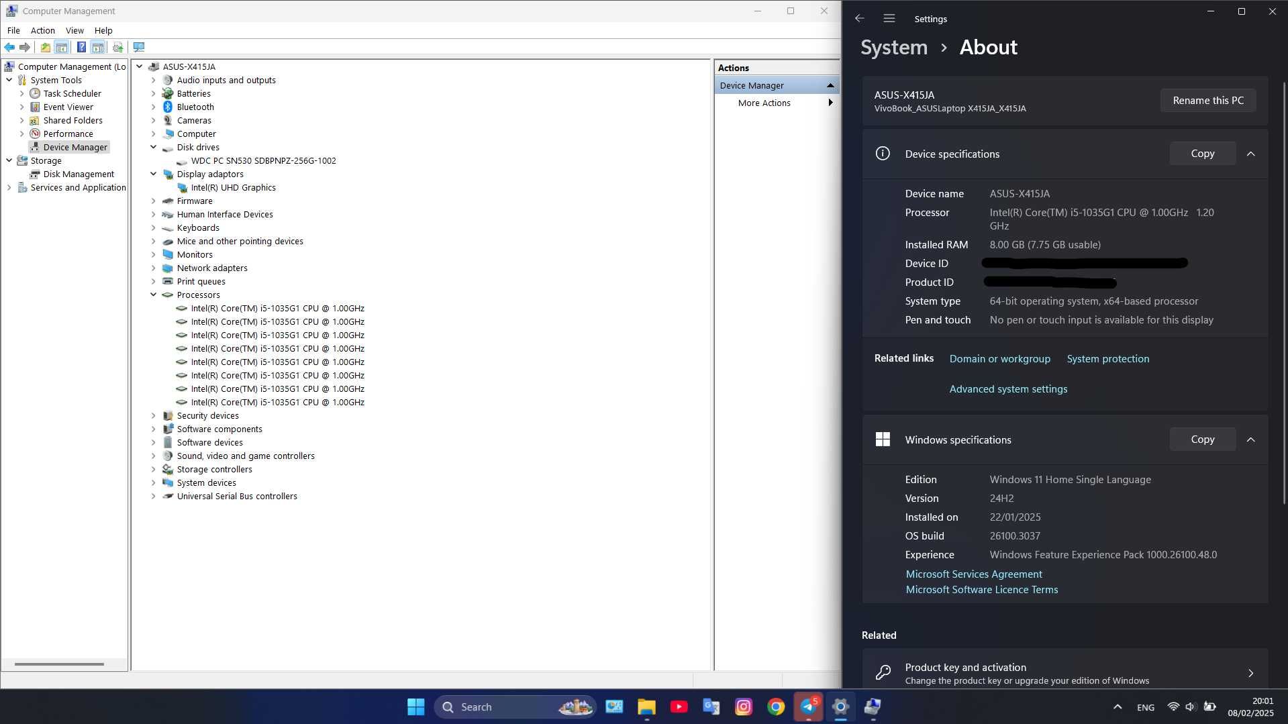Open Microsoft Software Licence Terms link

[981, 590]
